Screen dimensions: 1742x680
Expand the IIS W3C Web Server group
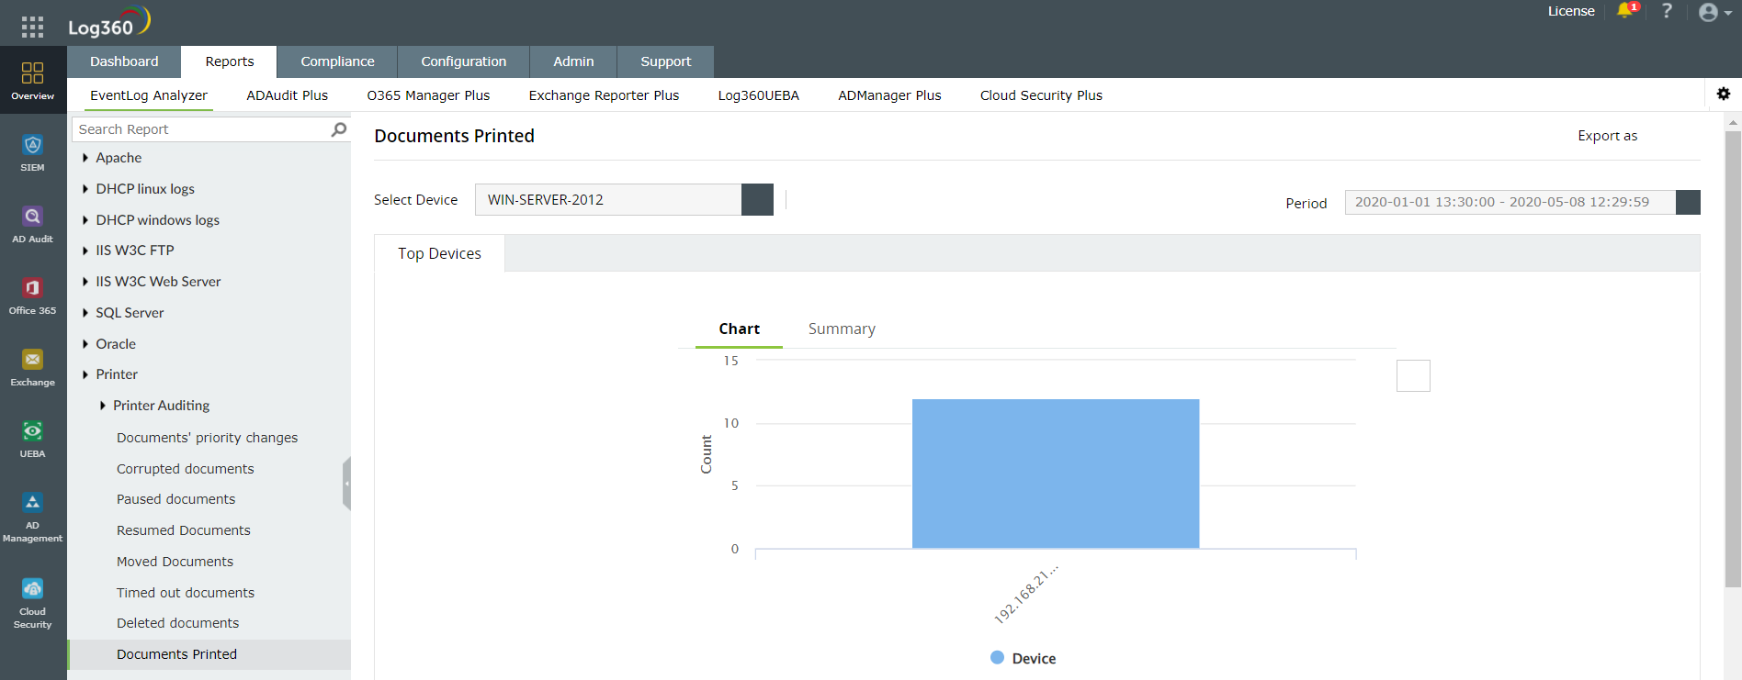(x=85, y=282)
